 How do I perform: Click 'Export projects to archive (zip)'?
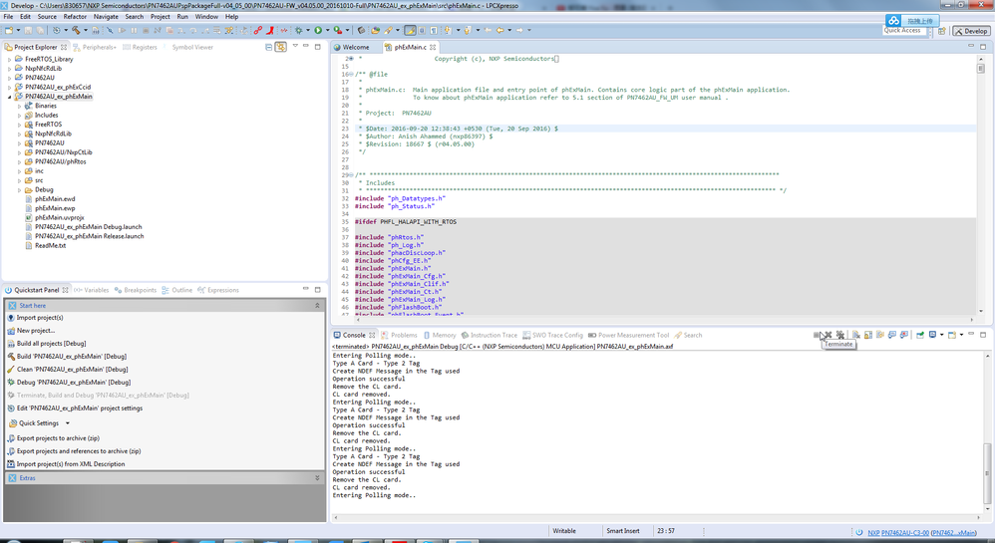pos(58,438)
